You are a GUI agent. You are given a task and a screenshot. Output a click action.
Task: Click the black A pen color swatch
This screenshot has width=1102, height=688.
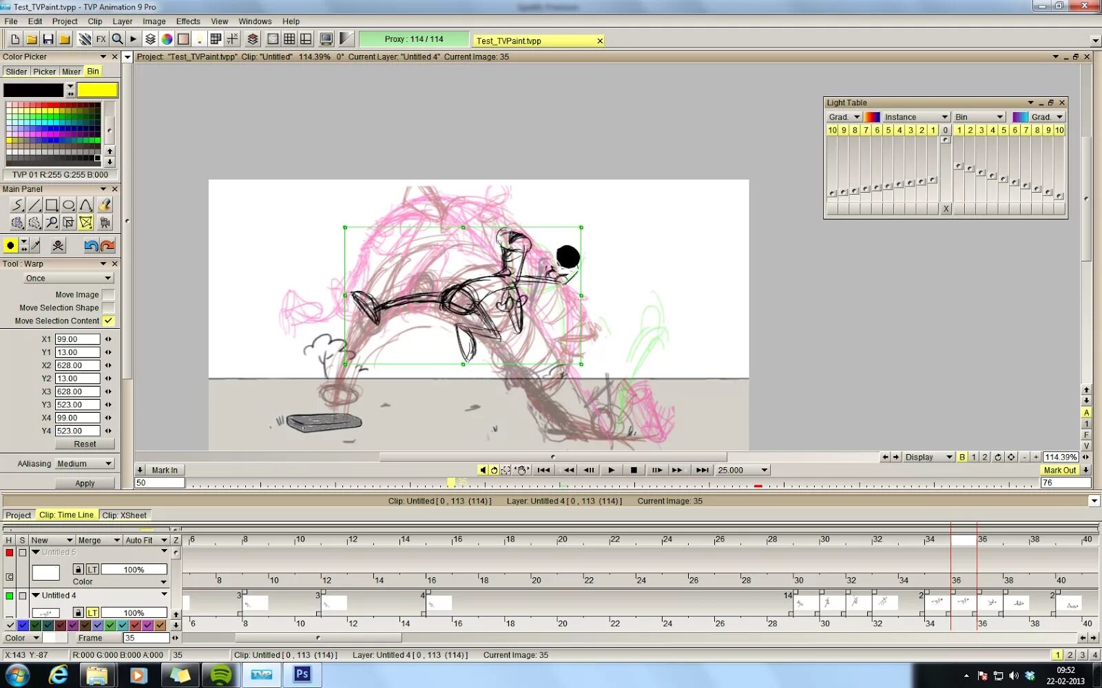point(33,90)
